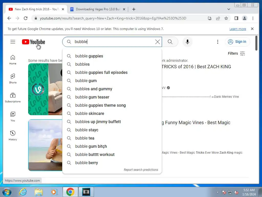Open the tab search chevron
Image resolution: width=262 pixels, height=197 pixels.
[x=228, y=9]
